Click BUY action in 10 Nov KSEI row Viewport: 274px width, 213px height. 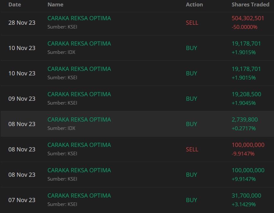coord(191,73)
